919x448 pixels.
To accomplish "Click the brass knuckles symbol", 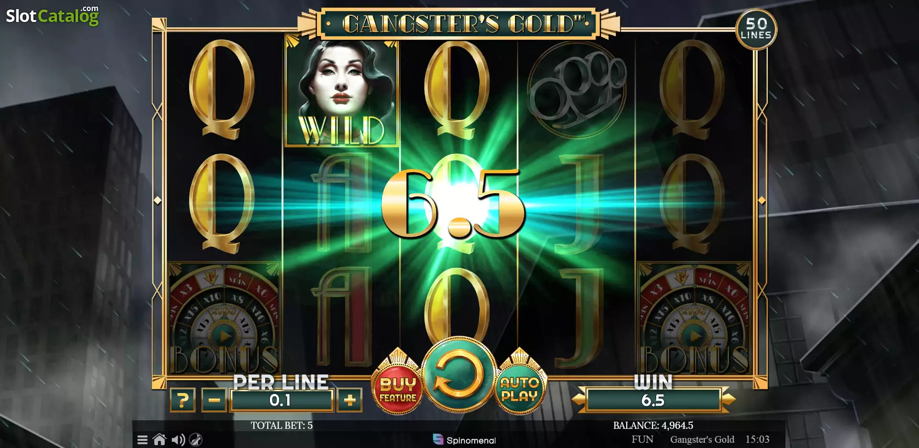I will pyautogui.click(x=577, y=89).
